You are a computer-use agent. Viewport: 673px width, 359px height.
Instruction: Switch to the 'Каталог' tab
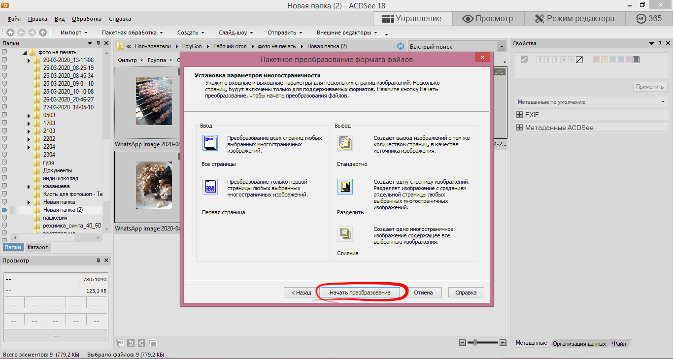point(37,247)
